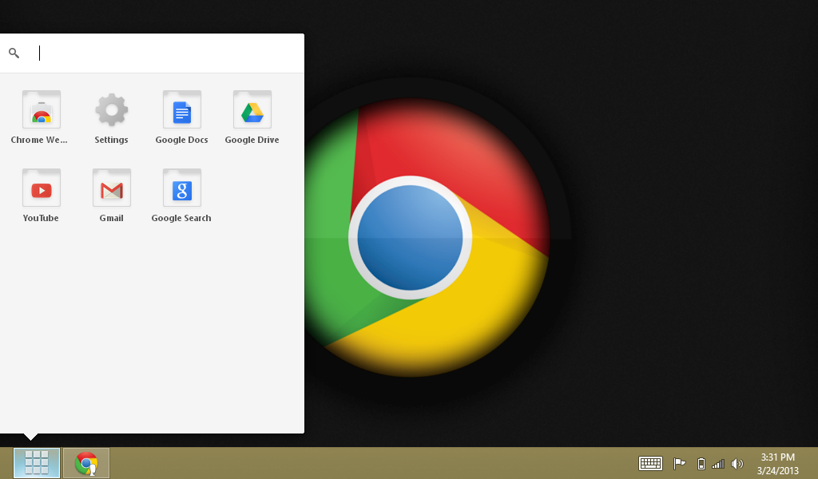This screenshot has height=479, width=818.
Task: Click the "YouTube" label text
Action: coord(41,218)
